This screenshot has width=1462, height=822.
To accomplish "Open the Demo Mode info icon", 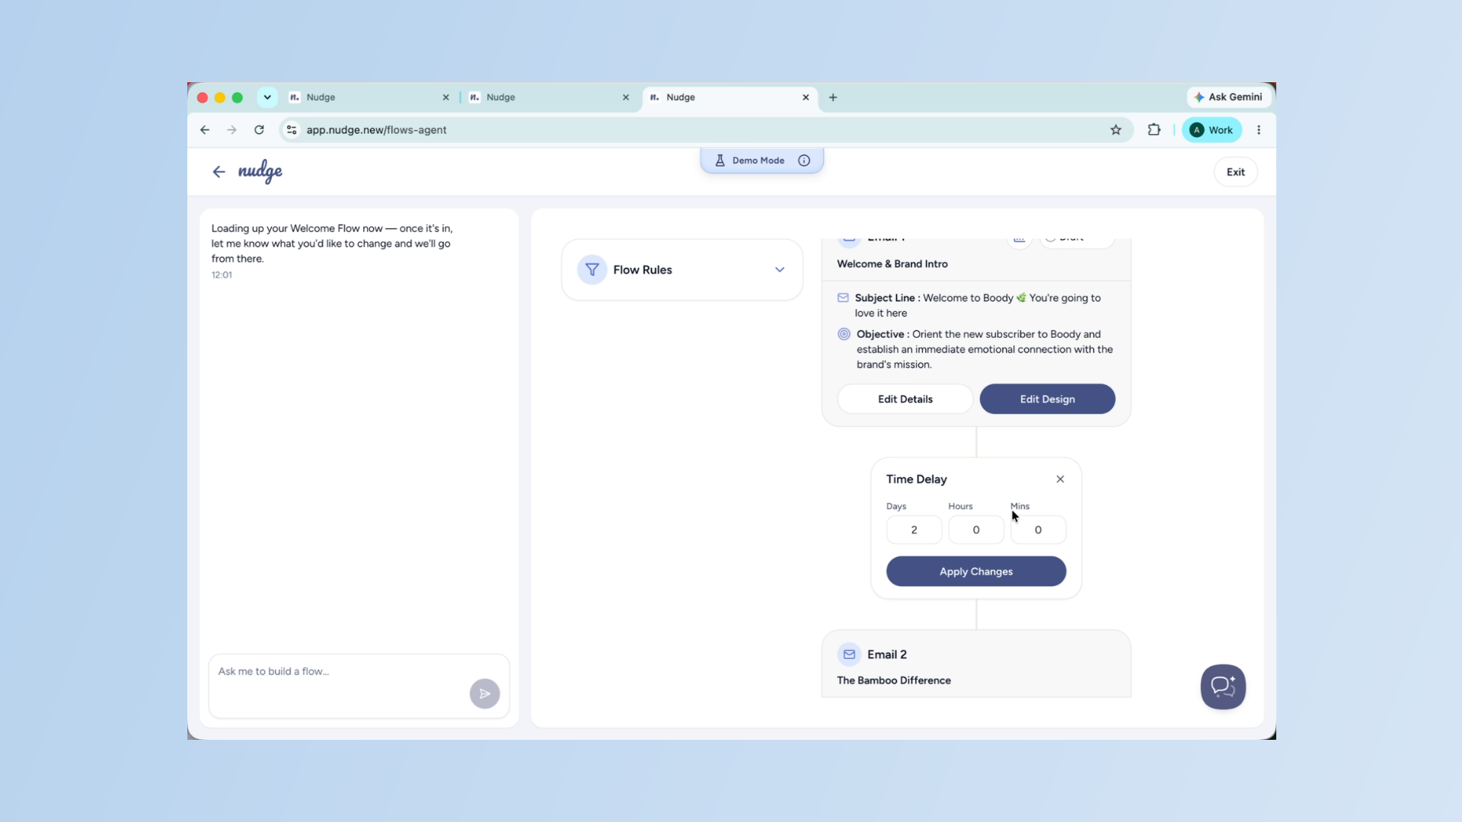I will (804, 161).
